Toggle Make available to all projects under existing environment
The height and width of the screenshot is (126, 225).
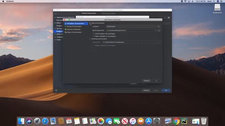[94, 45]
